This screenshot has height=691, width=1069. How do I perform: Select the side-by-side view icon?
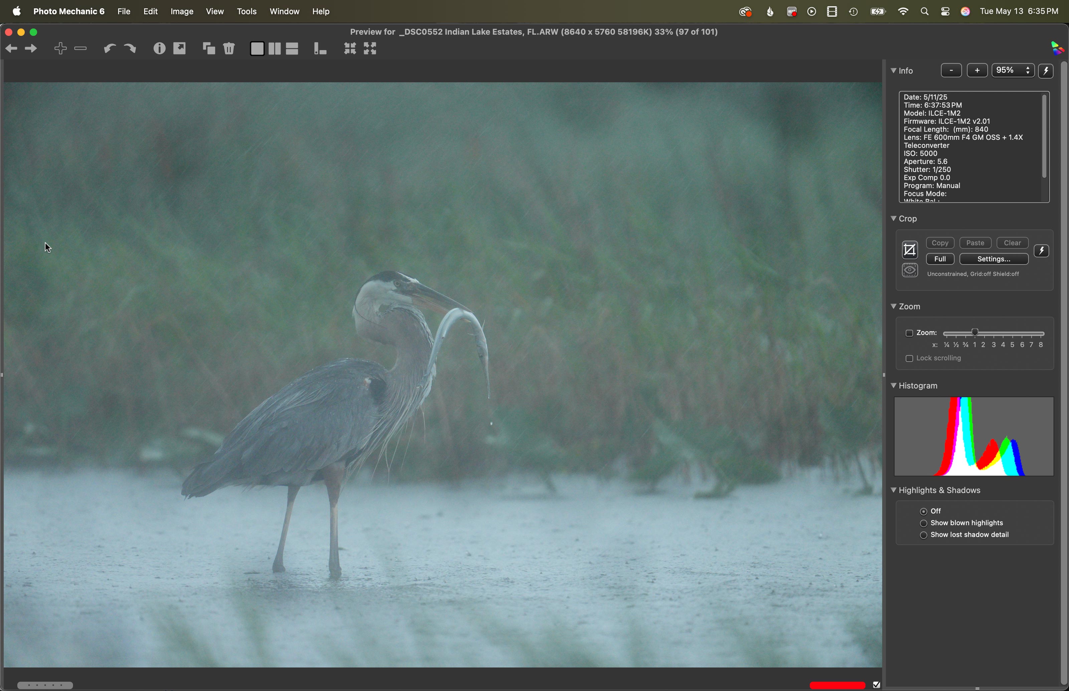coord(275,48)
